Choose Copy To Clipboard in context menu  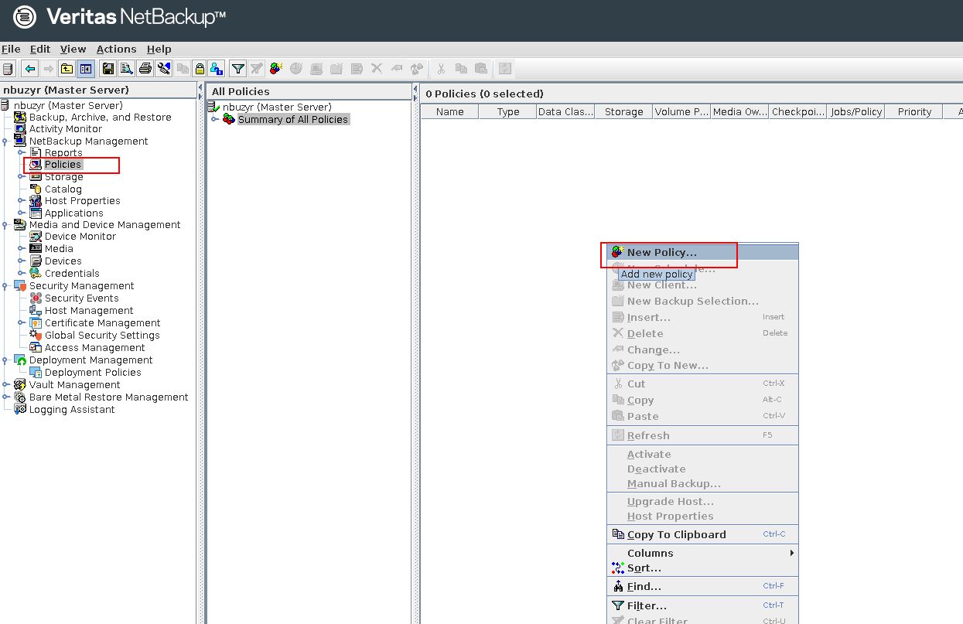pyautogui.click(x=702, y=534)
